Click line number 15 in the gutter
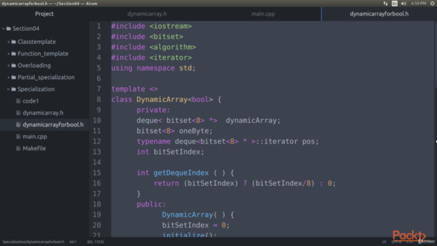Image resolution: width=437 pixels, height=246 pixels. (97, 173)
